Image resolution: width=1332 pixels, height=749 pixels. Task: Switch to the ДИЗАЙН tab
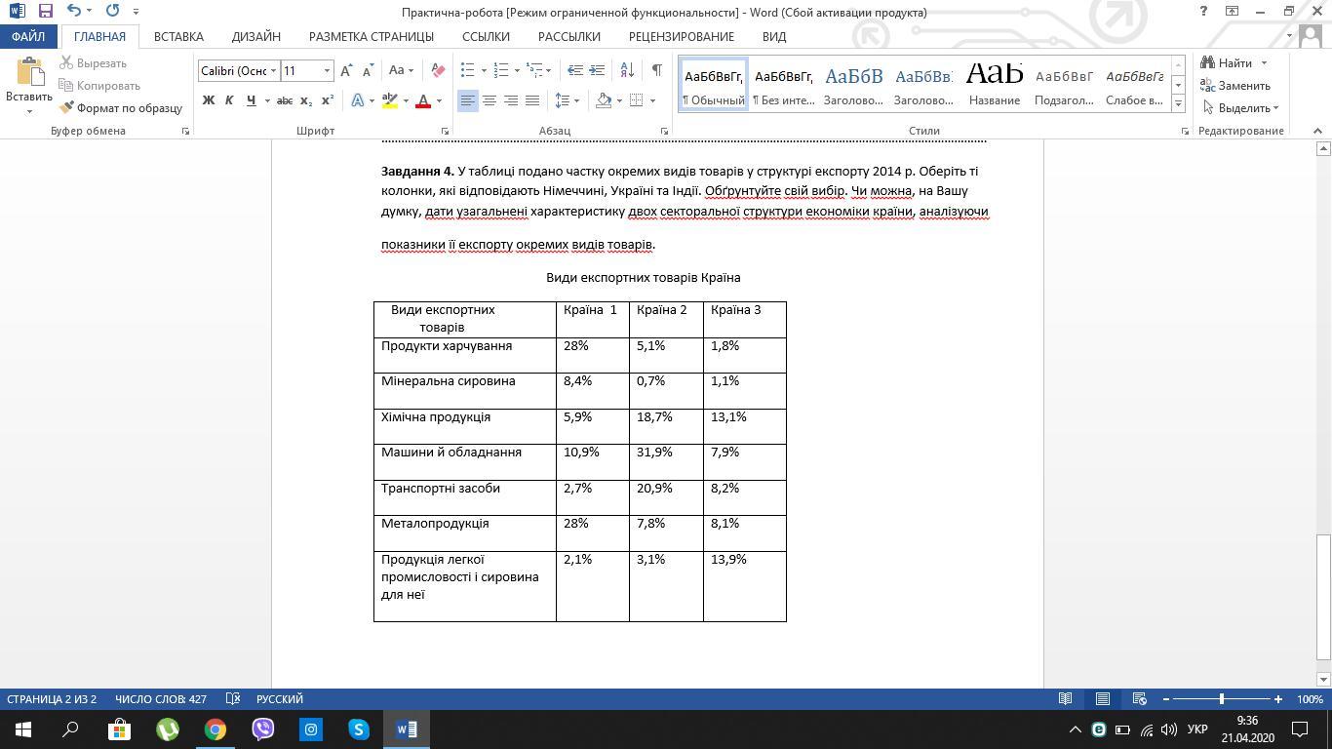pos(256,36)
